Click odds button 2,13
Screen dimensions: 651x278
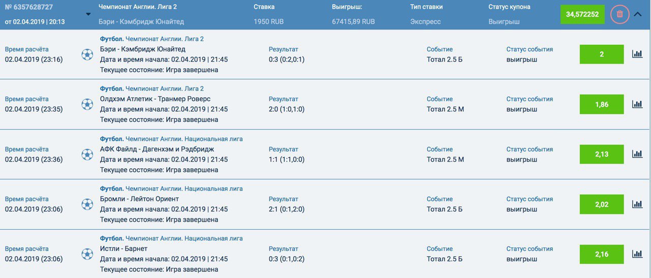click(602, 154)
